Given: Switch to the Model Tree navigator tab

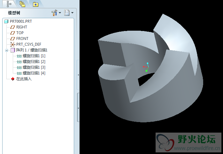Looking at the screenshot, I should pyautogui.click(x=9, y=4).
